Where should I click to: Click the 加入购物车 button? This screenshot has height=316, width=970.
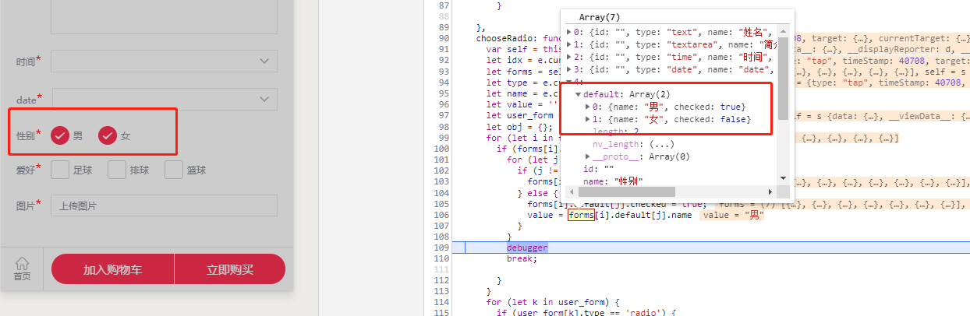[x=113, y=269]
